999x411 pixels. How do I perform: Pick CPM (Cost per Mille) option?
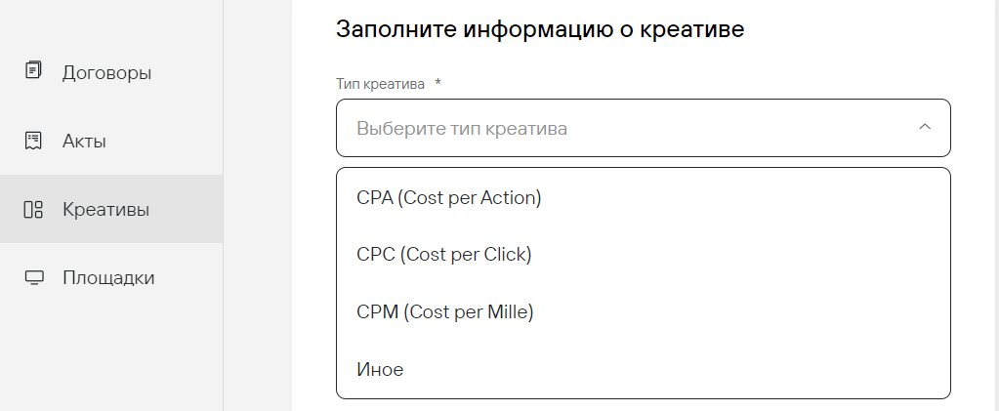point(445,312)
